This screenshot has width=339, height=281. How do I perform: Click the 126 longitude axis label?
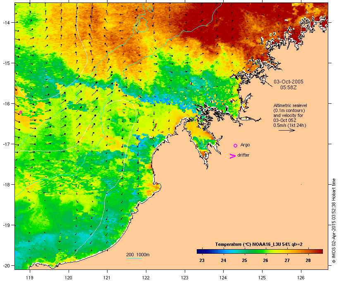point(301,278)
